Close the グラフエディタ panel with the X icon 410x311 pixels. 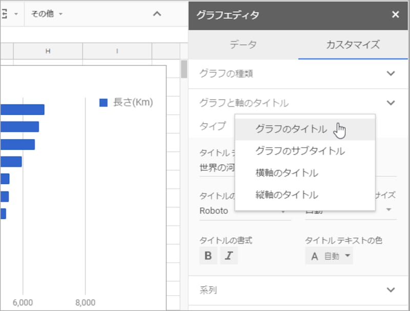point(395,15)
